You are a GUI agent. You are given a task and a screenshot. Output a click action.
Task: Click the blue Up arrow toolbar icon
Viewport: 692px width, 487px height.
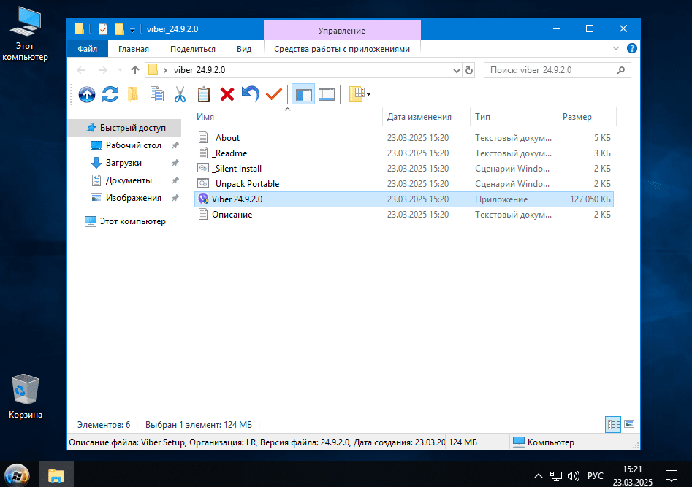click(87, 93)
